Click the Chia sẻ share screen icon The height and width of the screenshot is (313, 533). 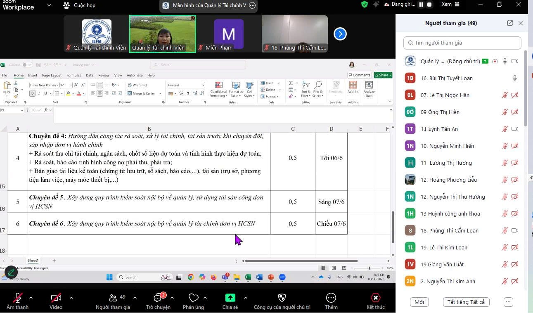point(230,298)
